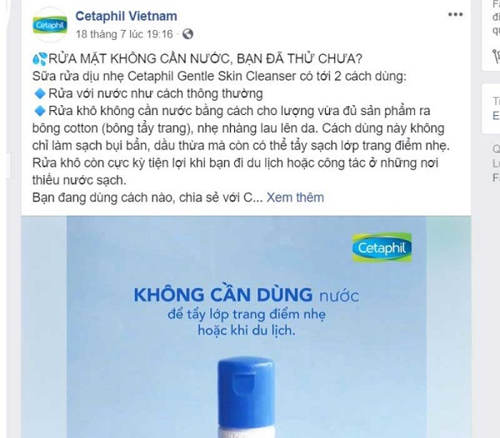Click the Cetaphil logo inside the ad image
Viewport: 500px width, 438px height.
(382, 248)
